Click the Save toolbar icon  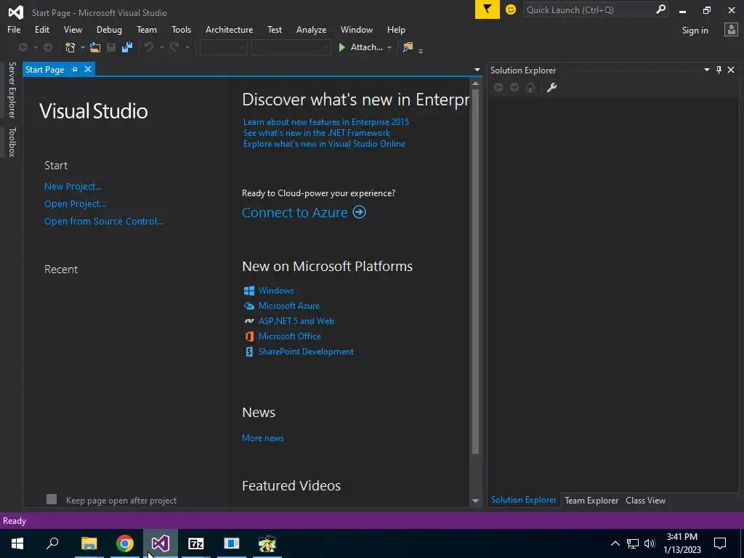tap(111, 47)
